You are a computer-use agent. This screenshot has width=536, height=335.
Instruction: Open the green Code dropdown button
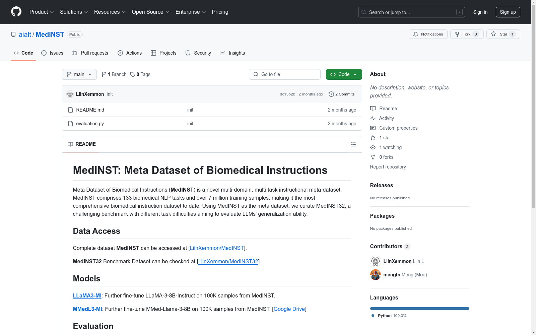pyautogui.click(x=344, y=74)
